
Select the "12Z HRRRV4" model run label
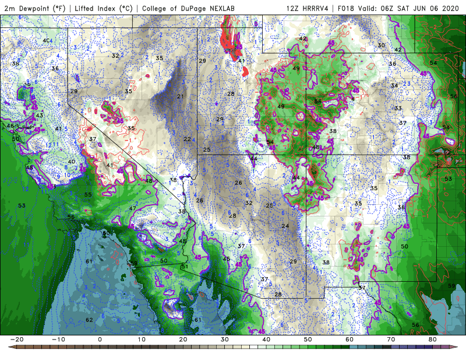(308, 8)
